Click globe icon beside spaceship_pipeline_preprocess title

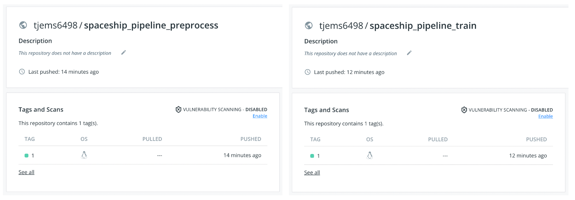pyautogui.click(x=23, y=25)
